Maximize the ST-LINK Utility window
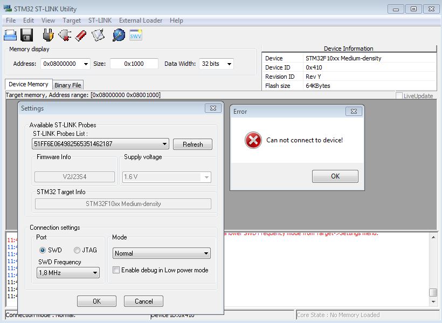 (413, 9)
